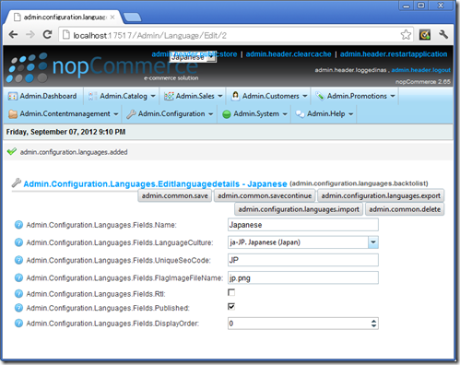
Task: Click the Admin.Catalog menu icon
Action: [x=92, y=96]
